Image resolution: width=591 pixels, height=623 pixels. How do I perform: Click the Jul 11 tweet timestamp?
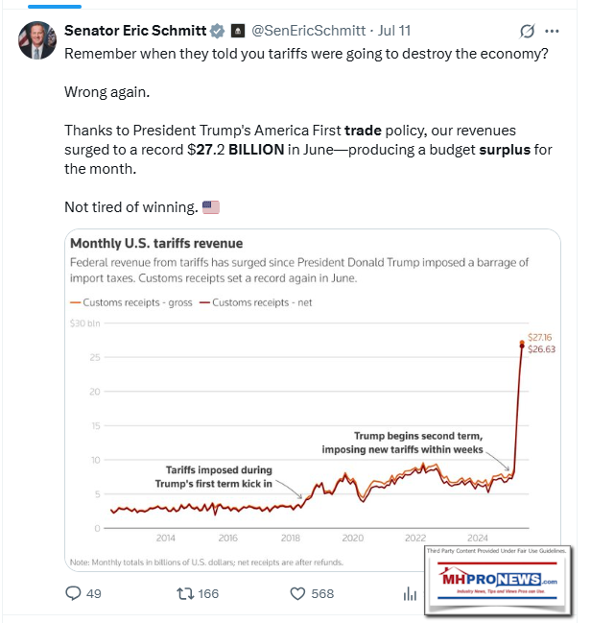[397, 31]
